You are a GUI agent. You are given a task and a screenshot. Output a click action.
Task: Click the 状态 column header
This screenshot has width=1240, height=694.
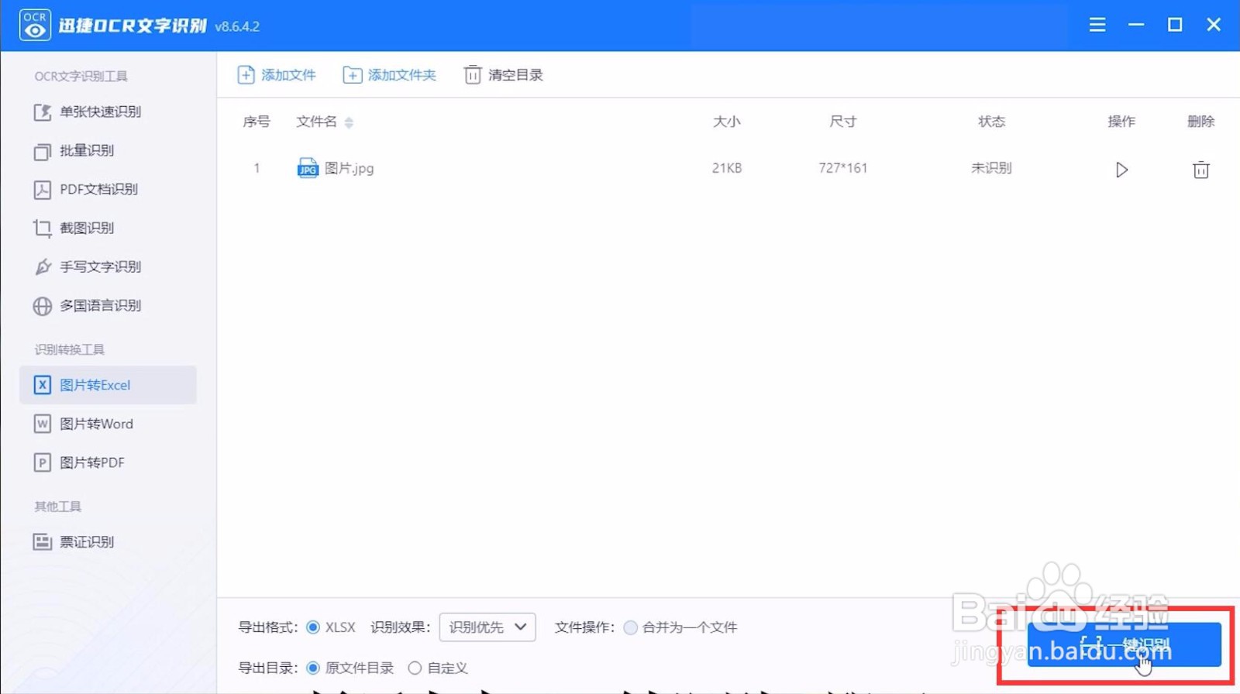tap(991, 122)
